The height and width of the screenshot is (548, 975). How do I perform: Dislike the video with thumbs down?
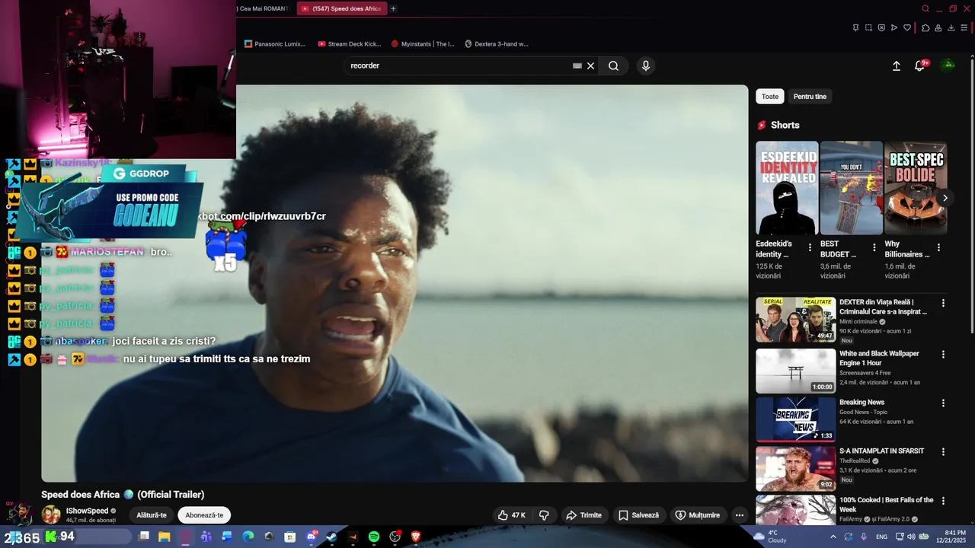(x=544, y=515)
